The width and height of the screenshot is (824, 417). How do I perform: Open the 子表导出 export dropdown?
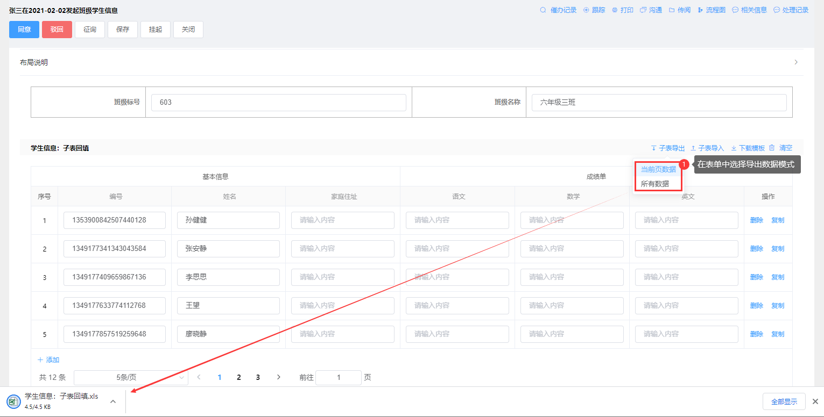pos(668,148)
